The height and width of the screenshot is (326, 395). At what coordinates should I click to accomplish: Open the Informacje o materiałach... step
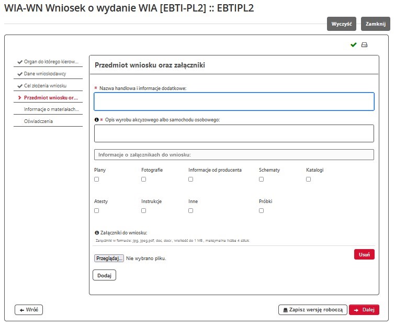(48, 109)
